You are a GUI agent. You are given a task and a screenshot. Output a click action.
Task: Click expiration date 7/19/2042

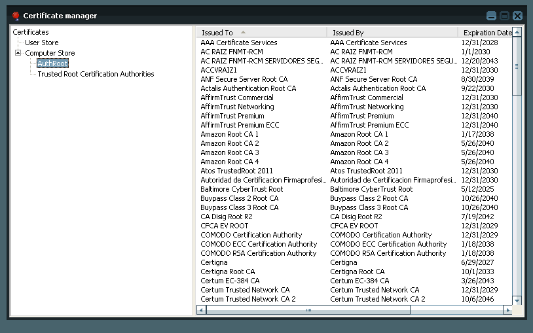tap(477, 217)
